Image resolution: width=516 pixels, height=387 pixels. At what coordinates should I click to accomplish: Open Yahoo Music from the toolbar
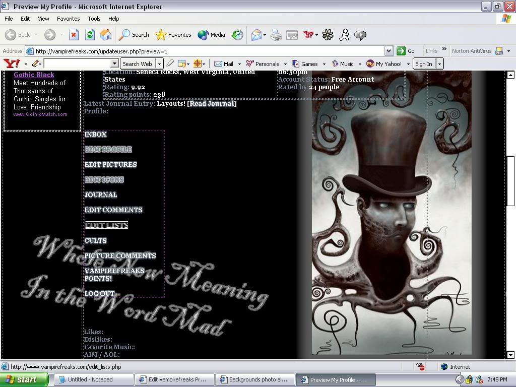343,64
